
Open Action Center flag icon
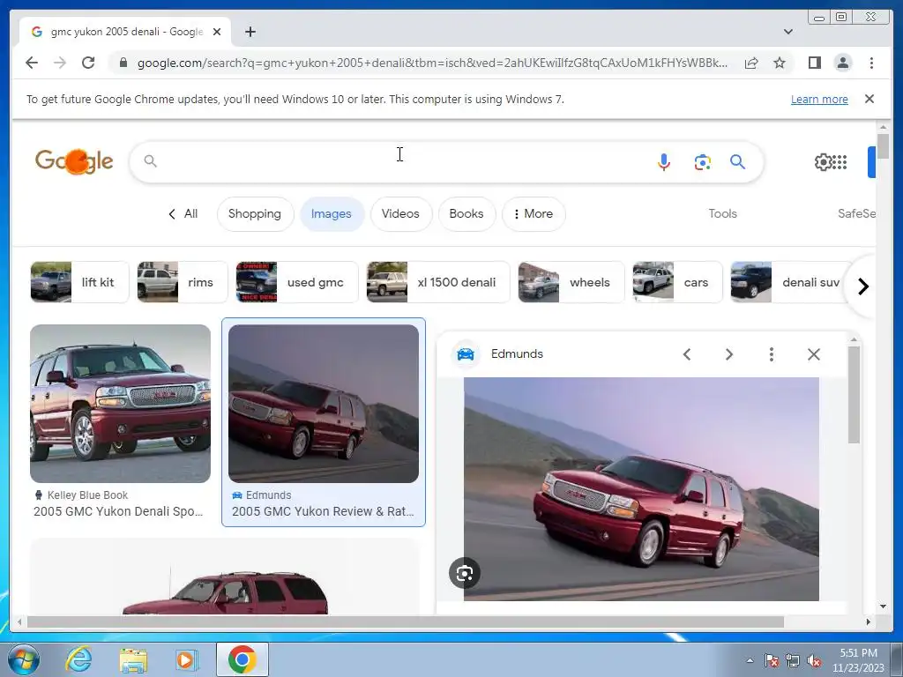pos(772,661)
